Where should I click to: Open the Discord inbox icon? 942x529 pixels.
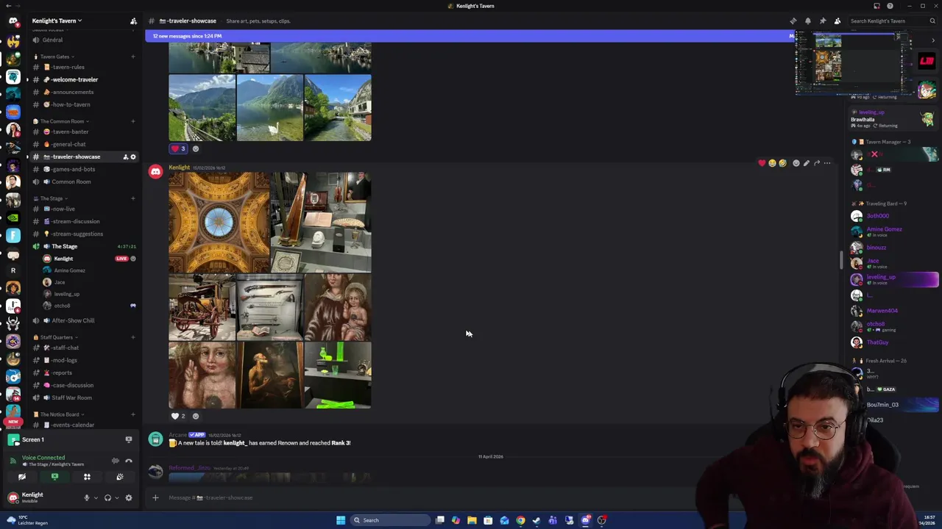point(877,6)
